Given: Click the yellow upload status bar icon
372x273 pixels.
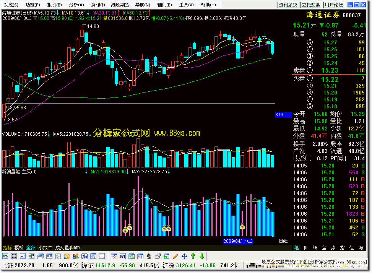Looking at the screenshot, I should (x=346, y=266).
